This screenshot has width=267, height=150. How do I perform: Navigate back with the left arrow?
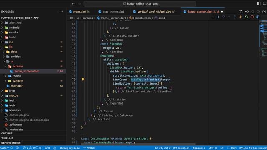coord(73,4)
